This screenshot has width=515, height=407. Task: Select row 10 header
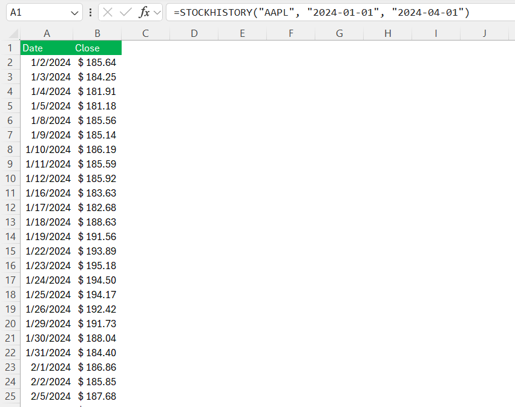[10, 178]
